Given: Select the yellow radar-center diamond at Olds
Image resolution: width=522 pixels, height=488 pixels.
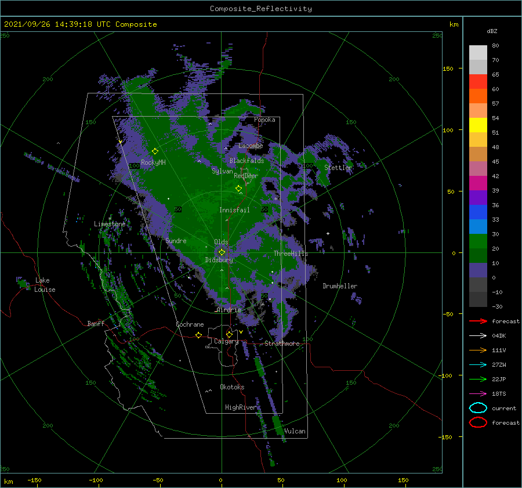Looking at the screenshot, I should 222,252.
